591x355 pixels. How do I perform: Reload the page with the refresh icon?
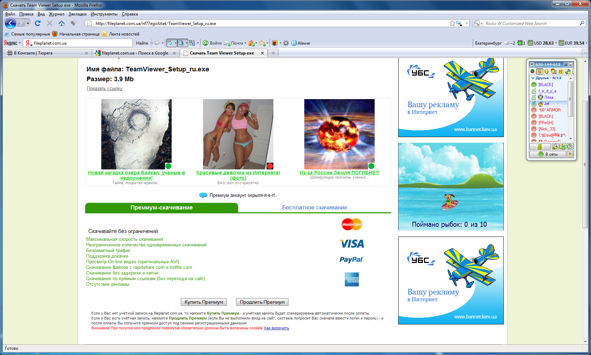[38, 23]
